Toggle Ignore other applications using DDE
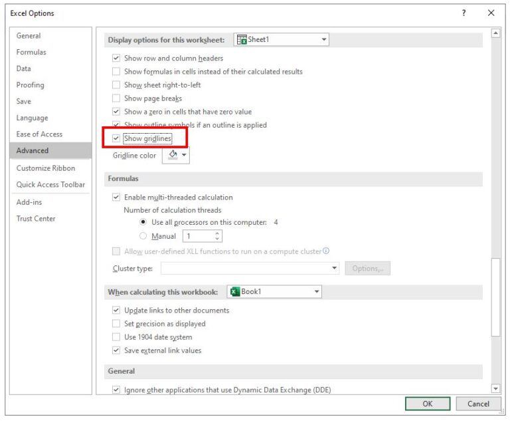The image size is (510, 421). (116, 390)
